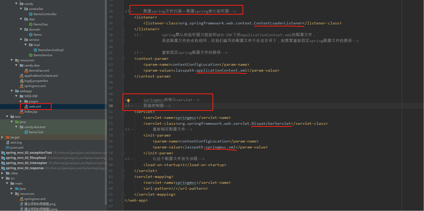Click the target folder icon

tap(8, 137)
